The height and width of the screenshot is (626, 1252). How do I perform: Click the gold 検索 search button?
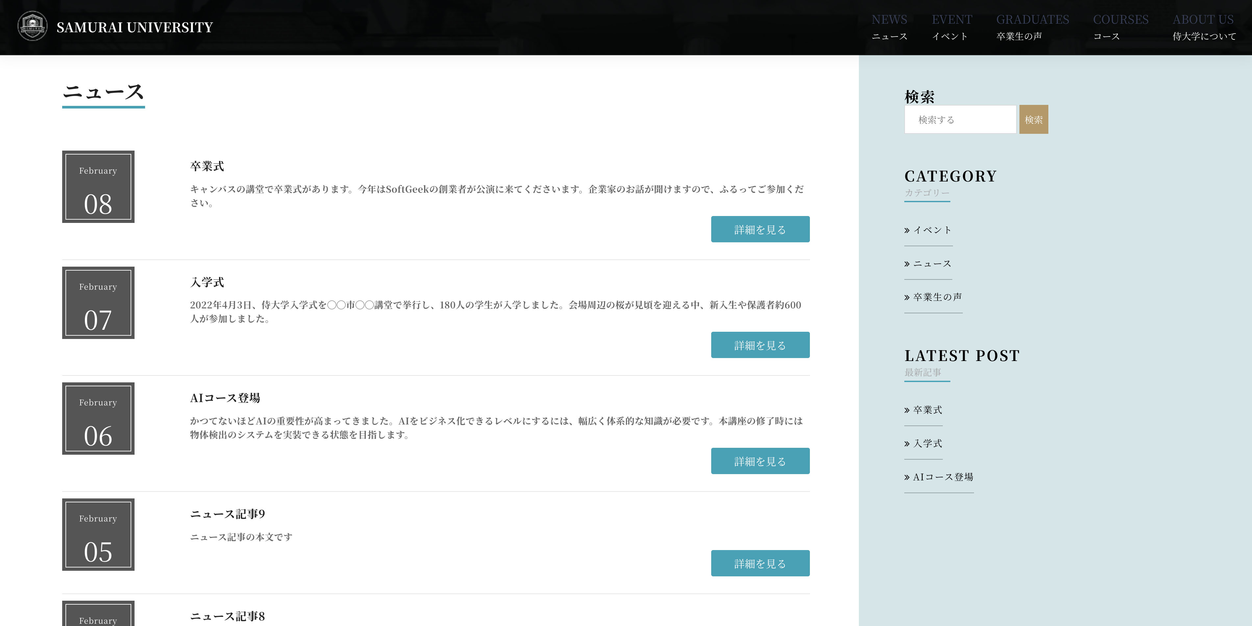coord(1033,119)
